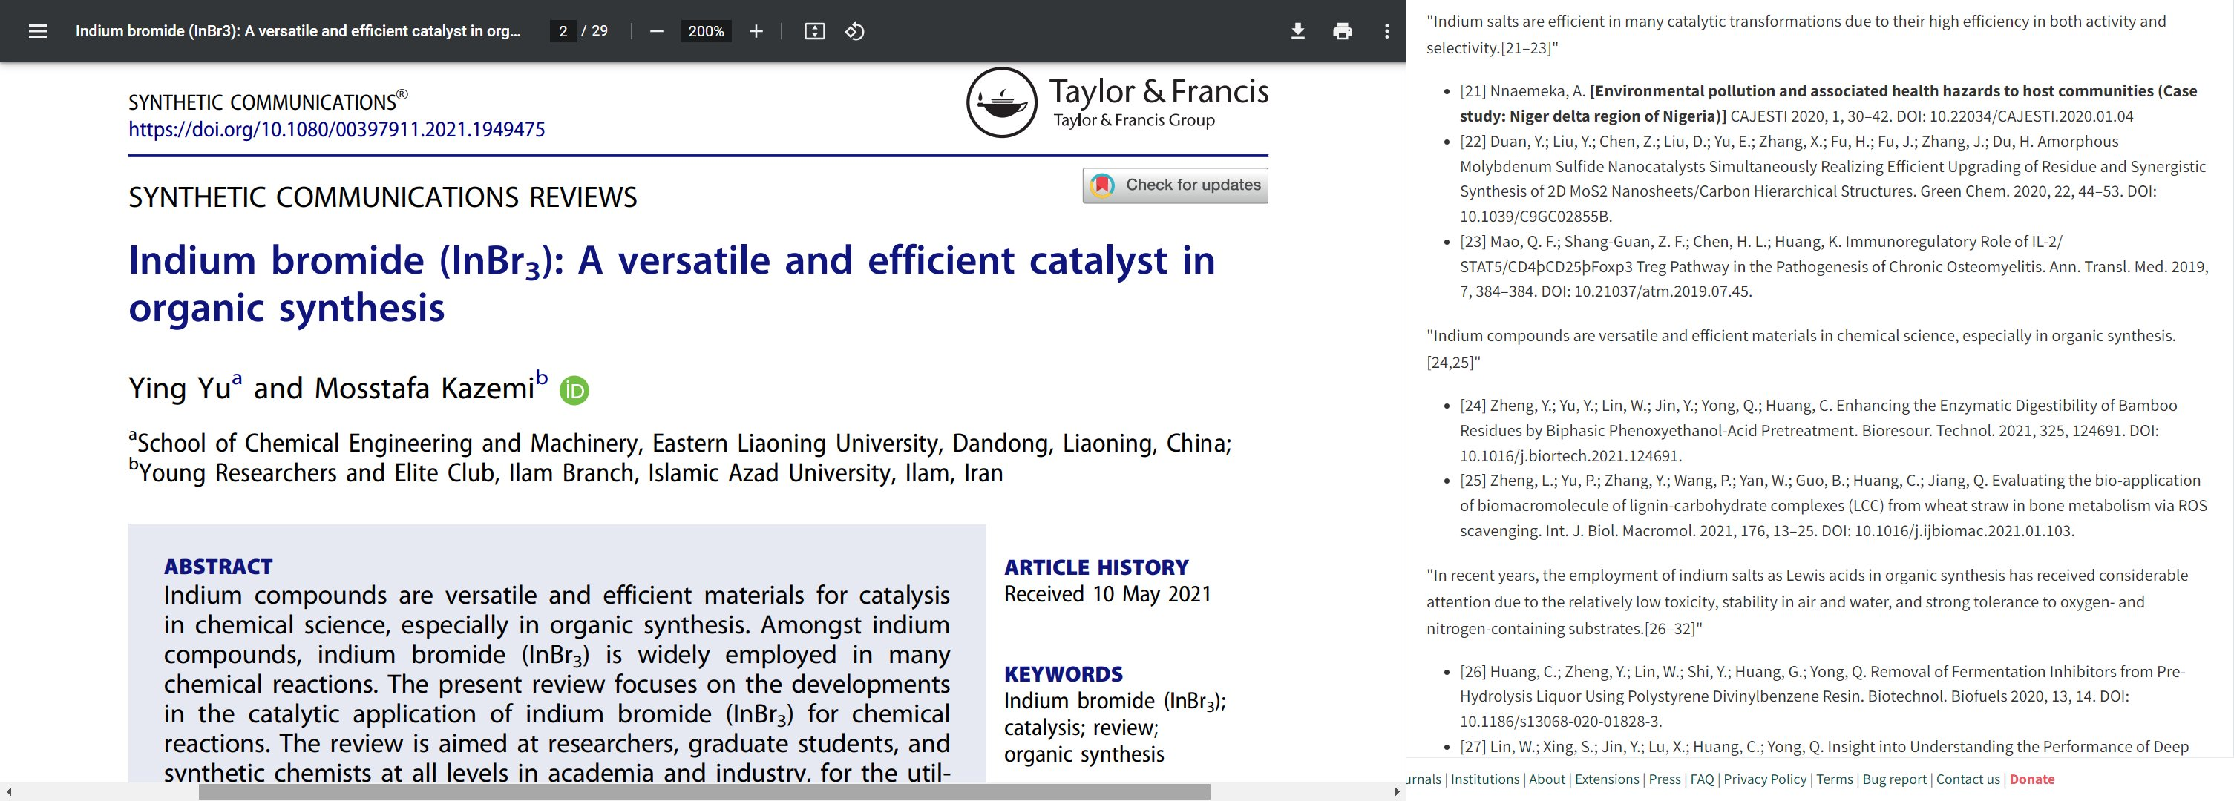Download the PDF file

[1297, 31]
